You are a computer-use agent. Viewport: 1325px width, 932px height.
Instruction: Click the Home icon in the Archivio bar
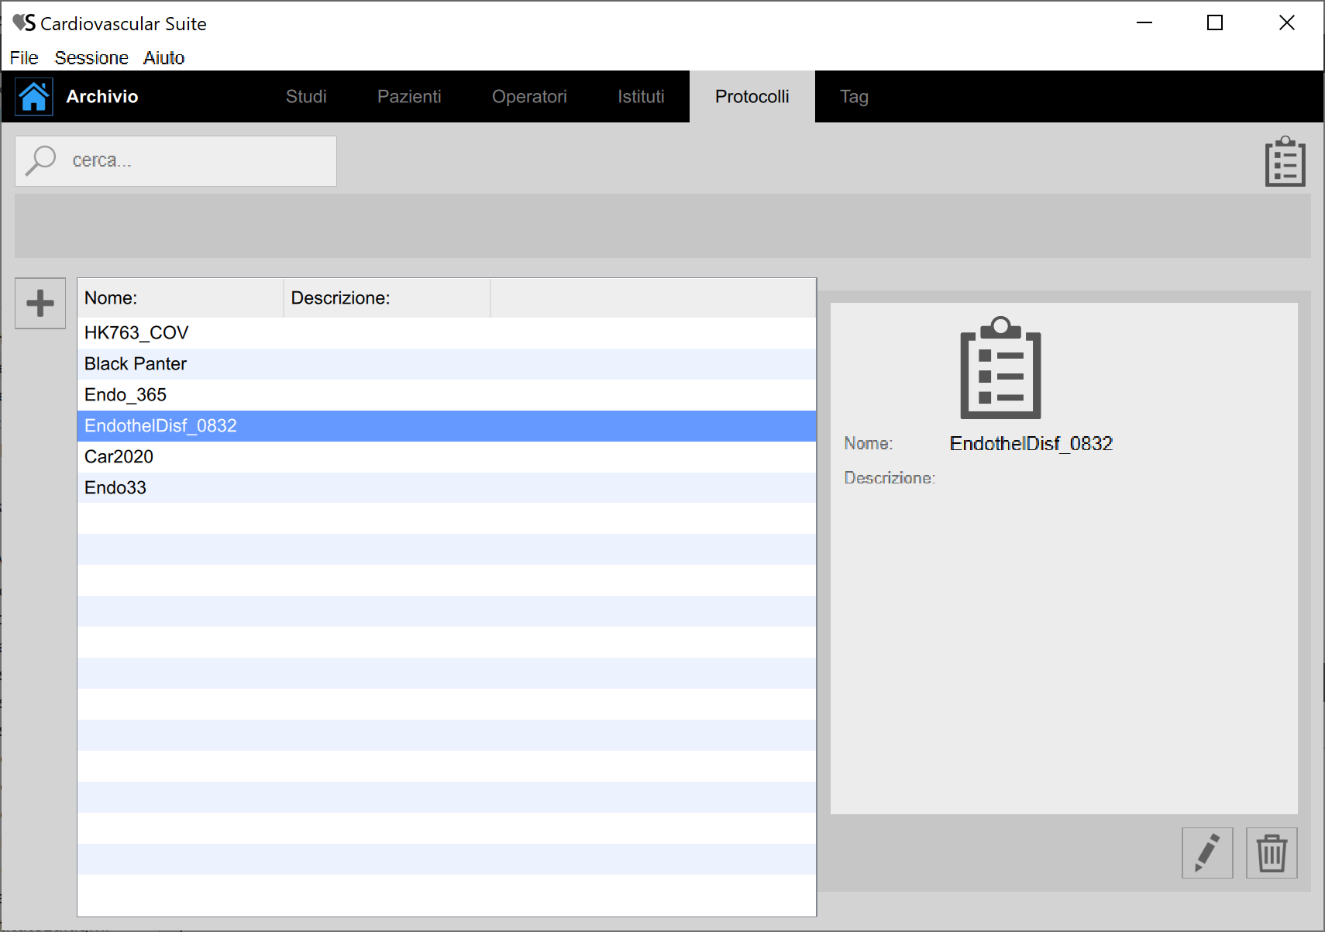click(34, 97)
